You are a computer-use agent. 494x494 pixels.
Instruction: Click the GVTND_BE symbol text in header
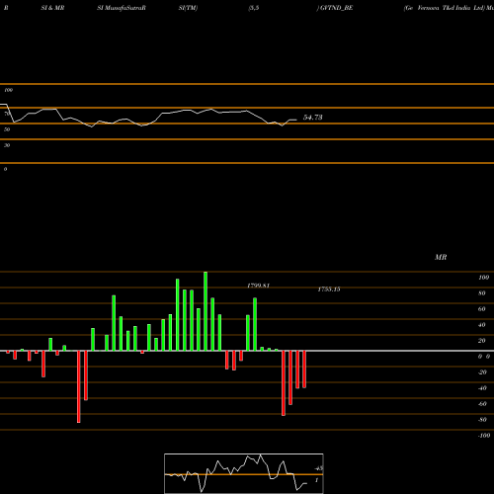(x=336, y=8)
